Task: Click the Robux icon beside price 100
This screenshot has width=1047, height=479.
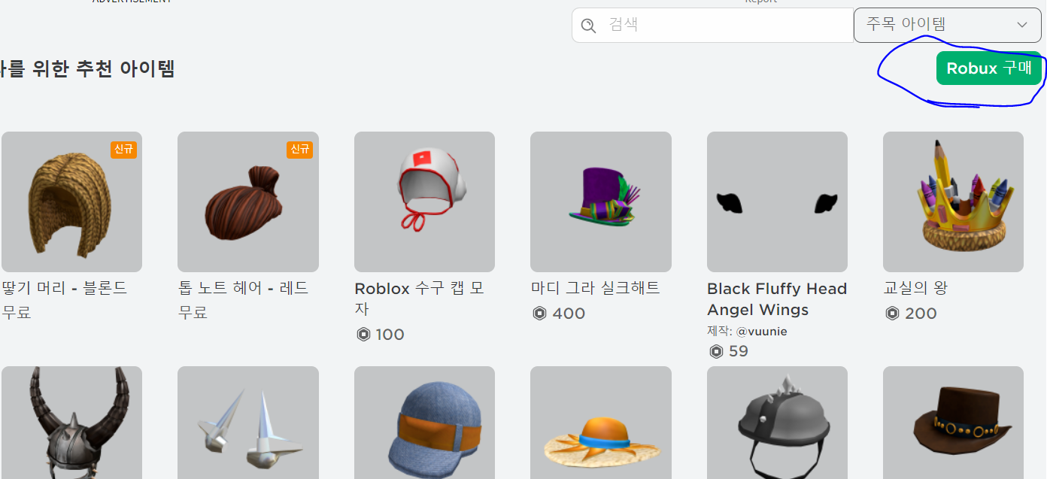Action: (363, 335)
